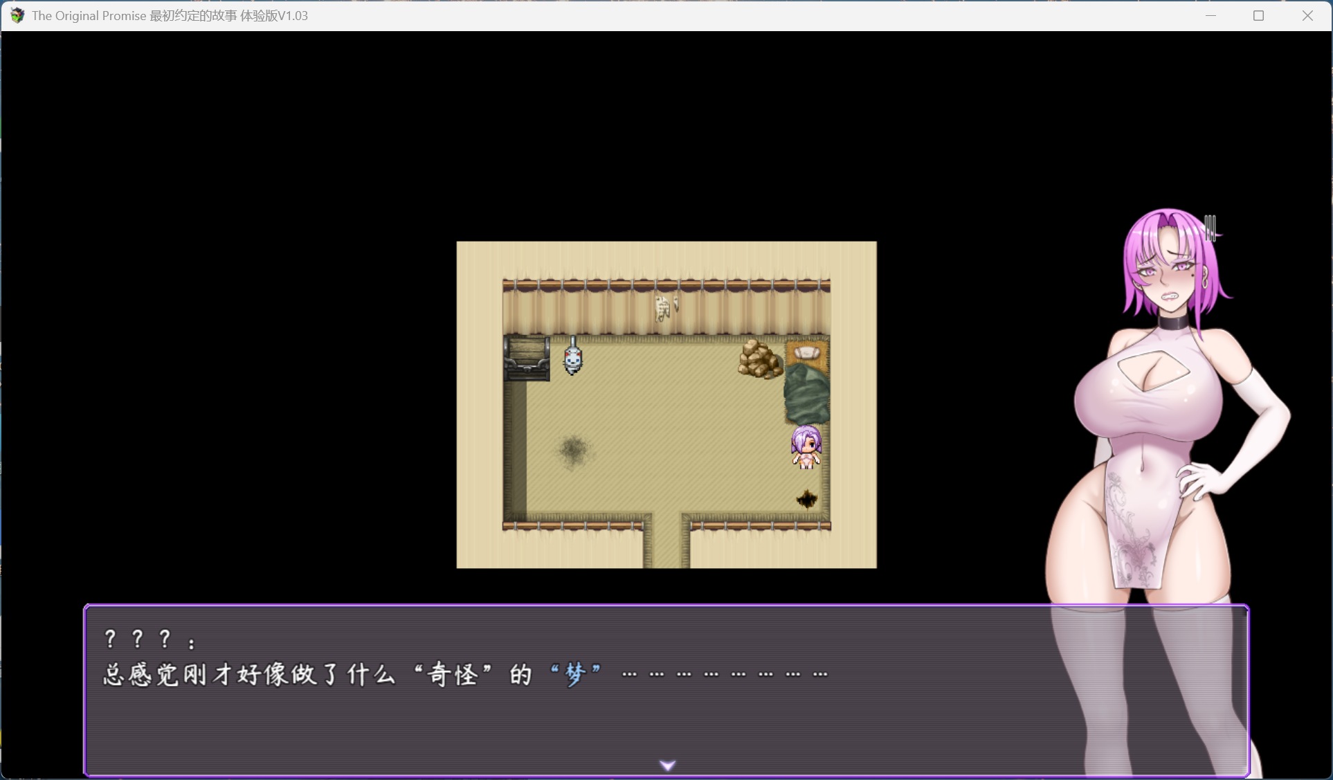Screen dimensions: 1333x780
Task: Click the pile of brown rocks
Action: pos(760,360)
